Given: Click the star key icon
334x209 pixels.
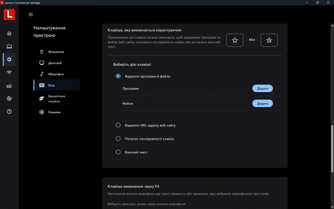Looking at the screenshot, I should [235, 40].
